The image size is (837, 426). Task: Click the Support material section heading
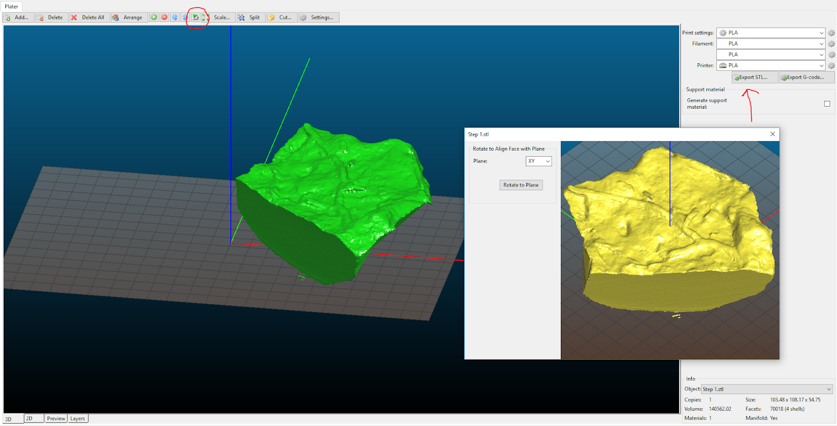tap(705, 89)
